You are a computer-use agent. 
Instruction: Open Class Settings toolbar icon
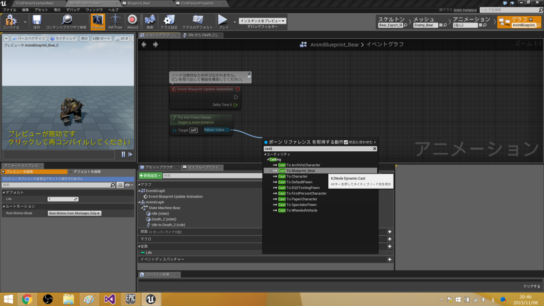pos(169,21)
